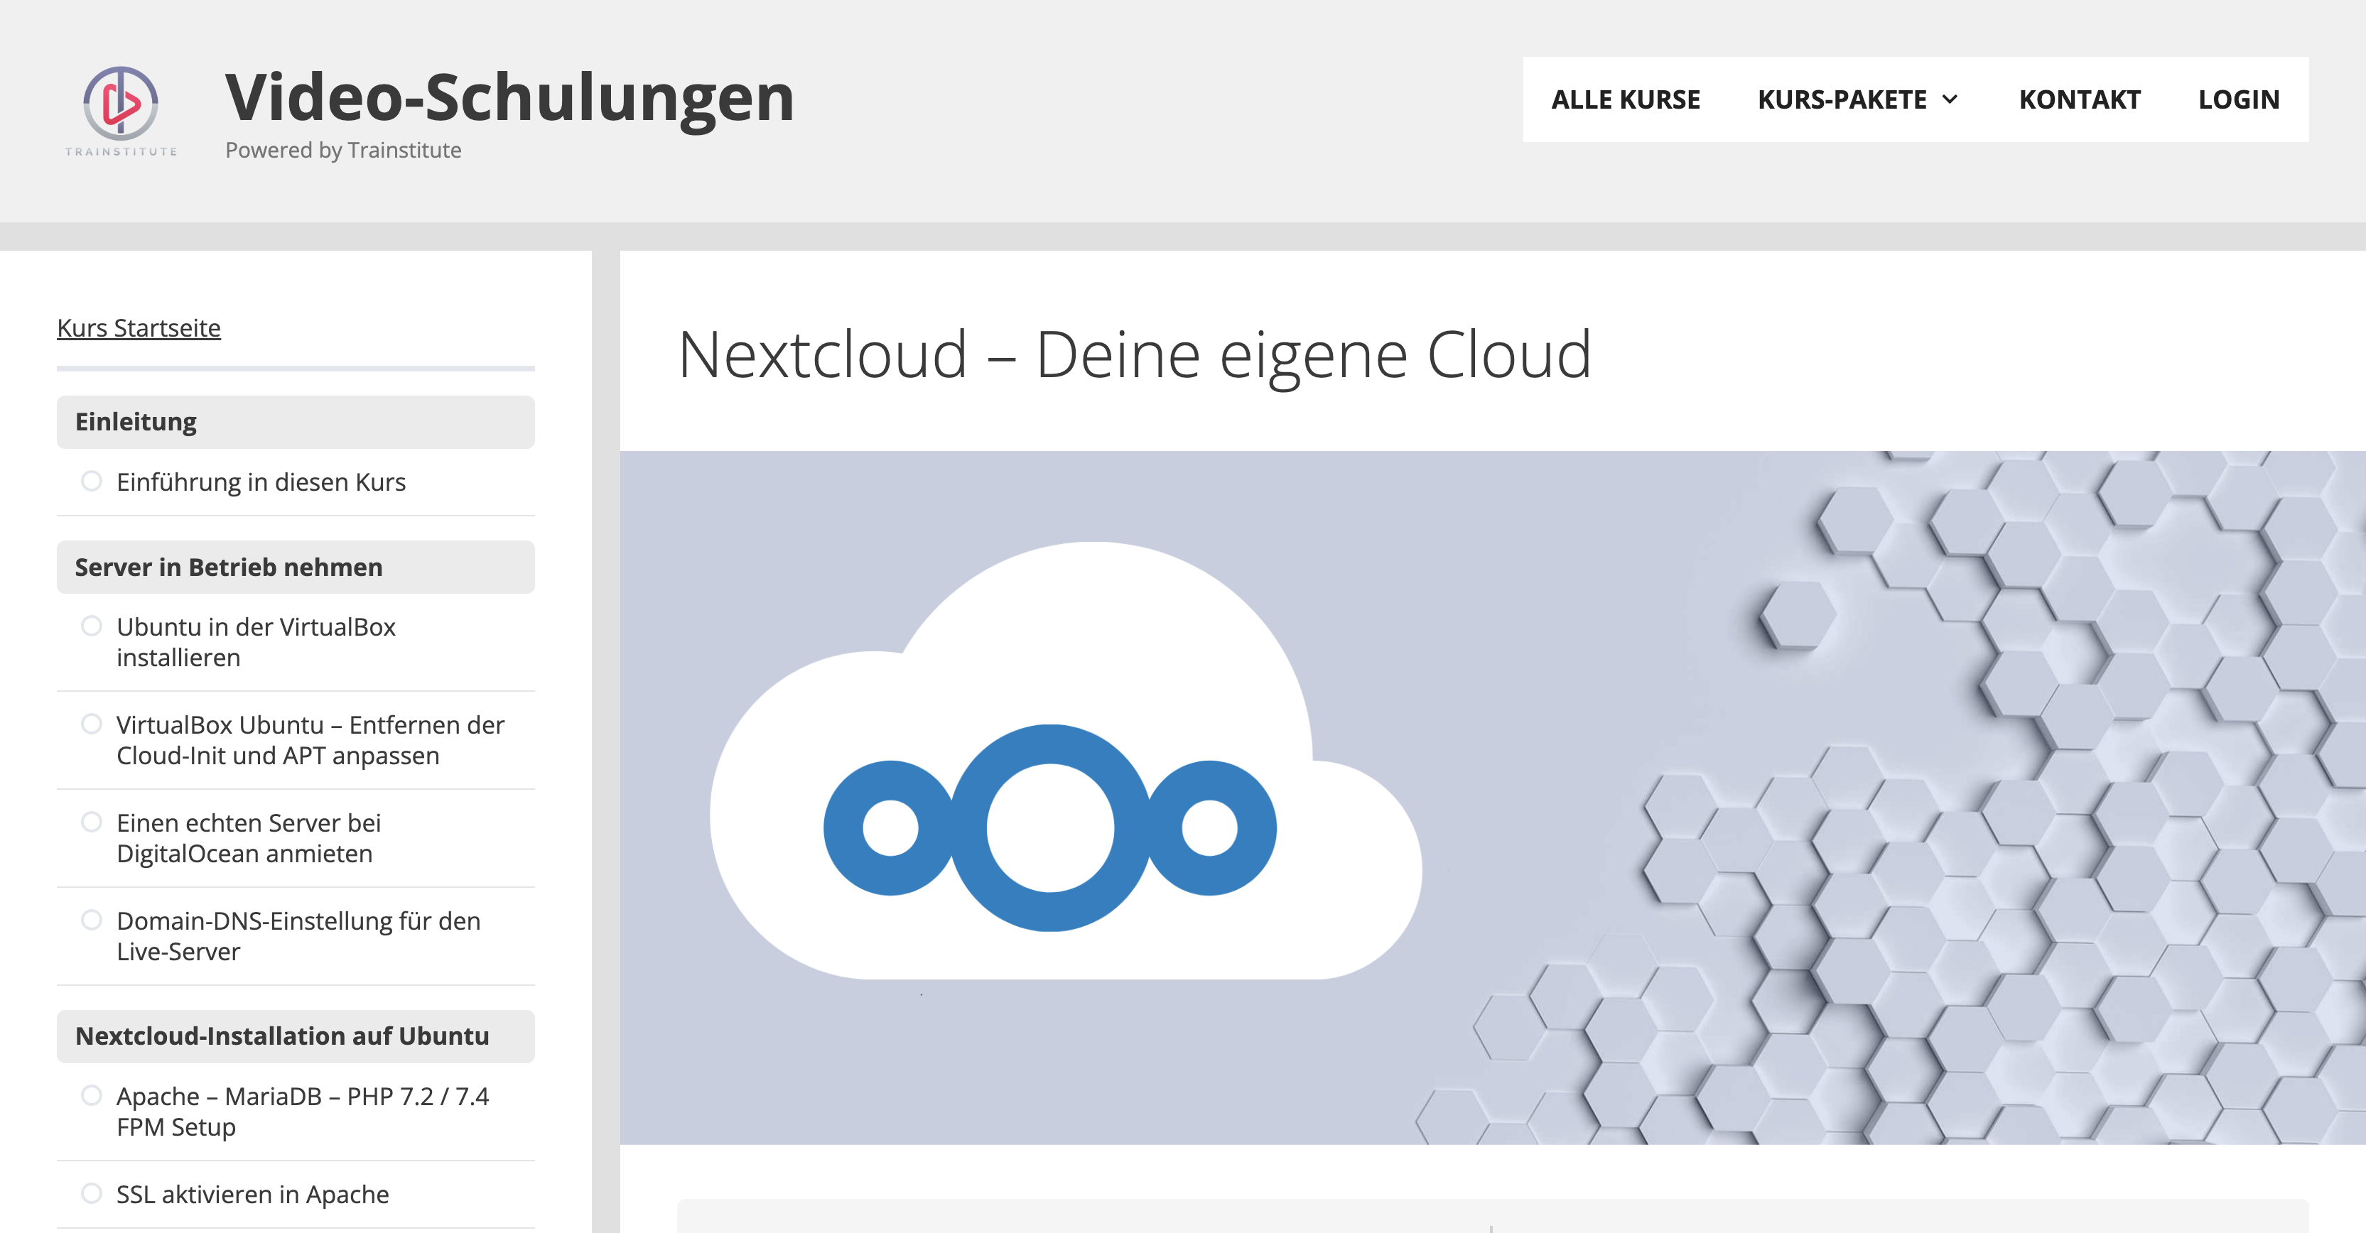Go to the KONTAKT page
The image size is (2366, 1233).
click(2080, 99)
